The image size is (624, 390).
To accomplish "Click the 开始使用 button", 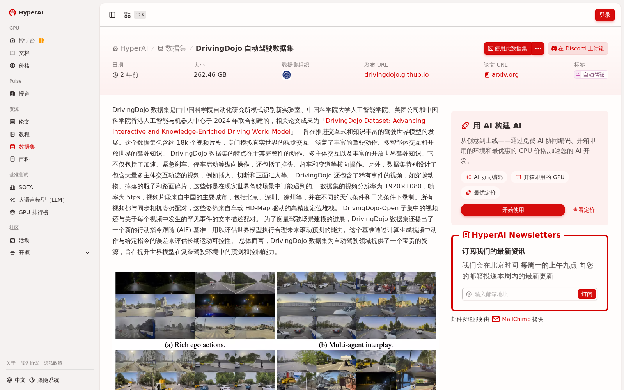I will click(513, 210).
